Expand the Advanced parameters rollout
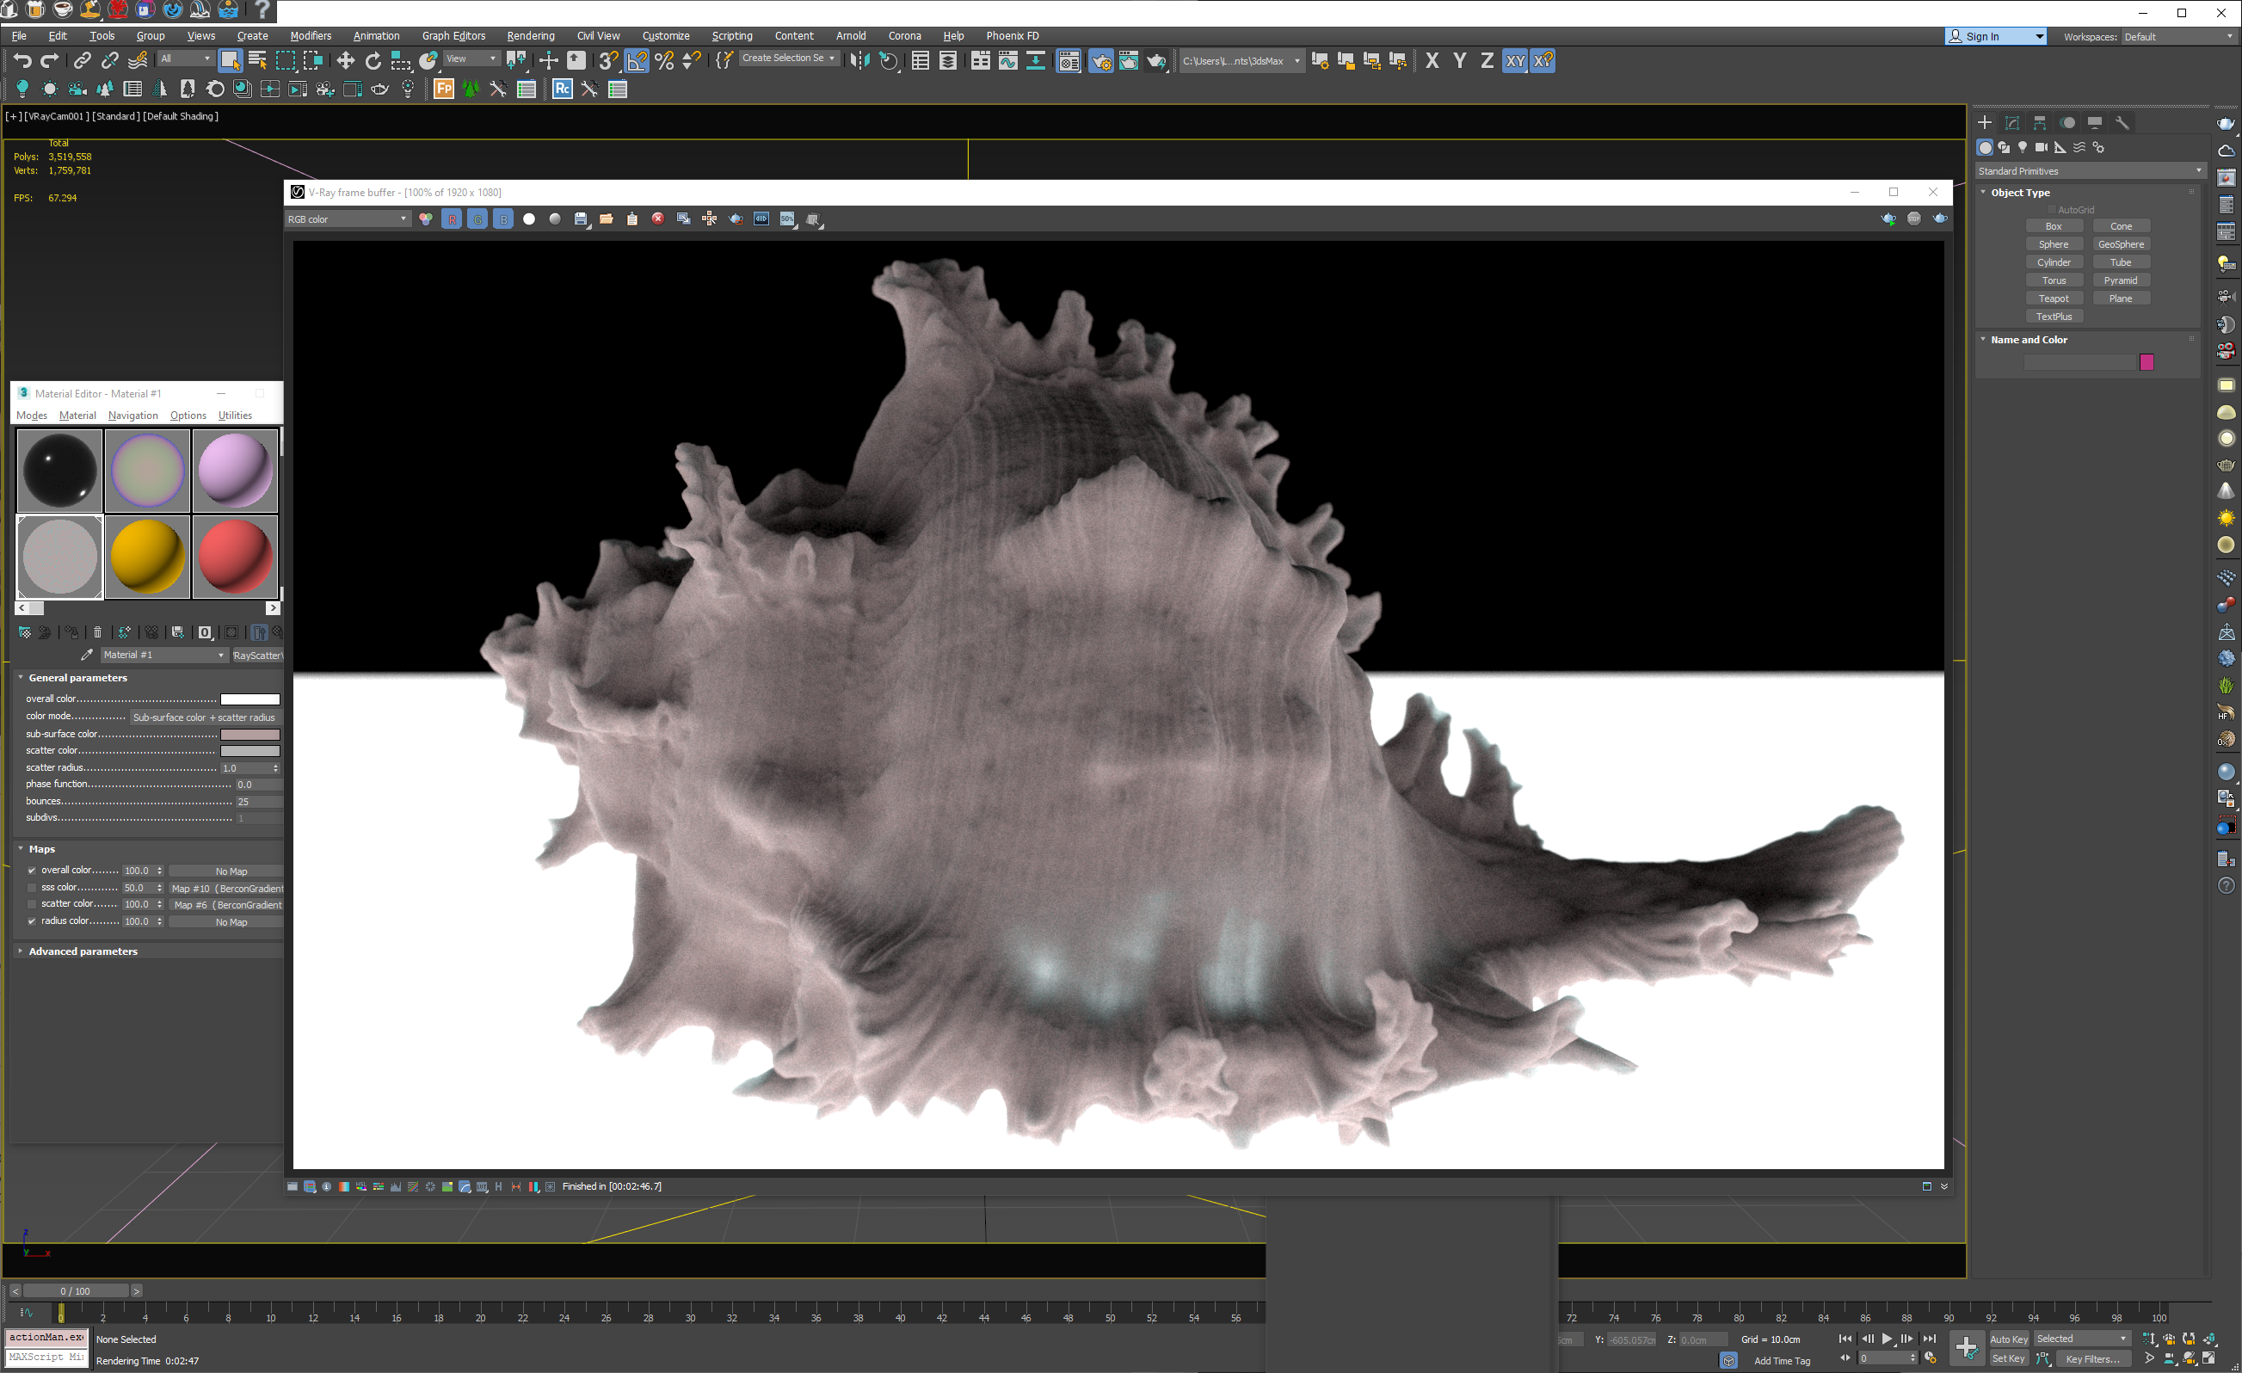Viewport: 2242px width, 1373px height. click(82, 951)
